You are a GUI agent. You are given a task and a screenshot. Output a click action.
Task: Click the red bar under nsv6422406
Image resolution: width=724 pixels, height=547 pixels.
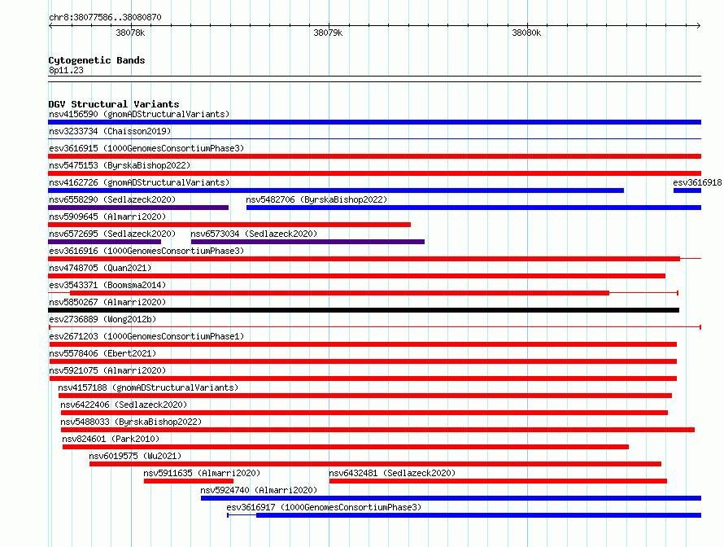[x=364, y=413]
